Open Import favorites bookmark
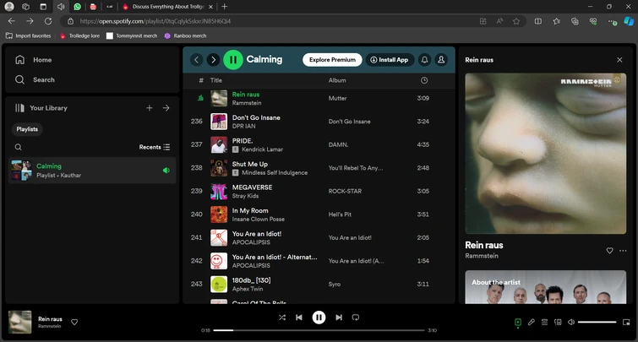 29,35
